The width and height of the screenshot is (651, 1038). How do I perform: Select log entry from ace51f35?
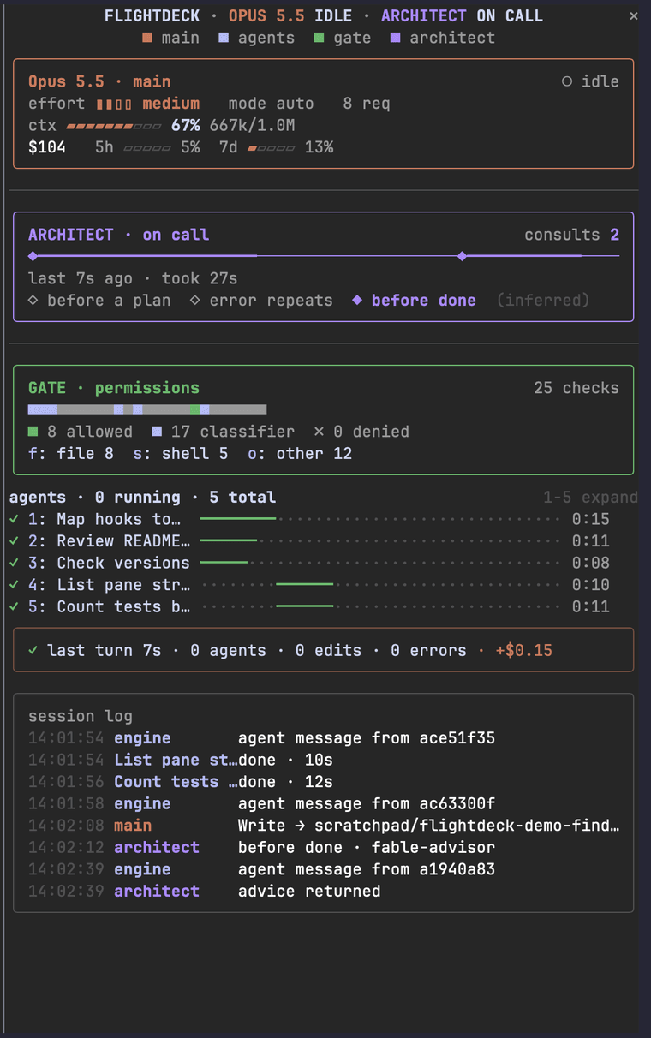323,738
